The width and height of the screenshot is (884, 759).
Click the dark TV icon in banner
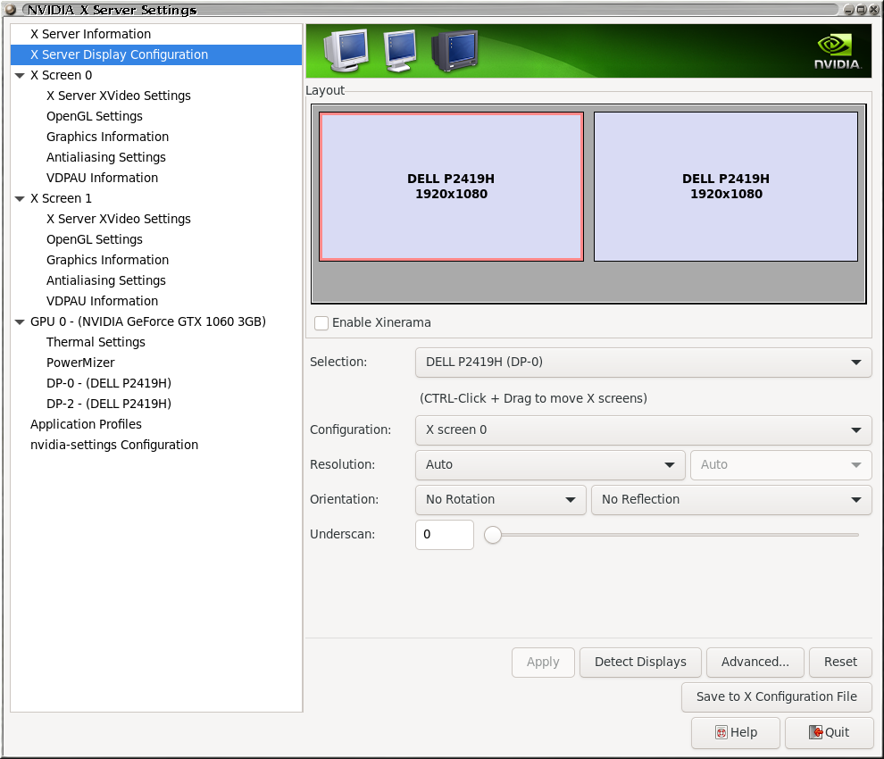click(x=454, y=51)
